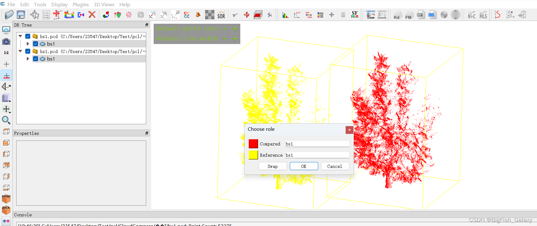Collapse the second bs1.pcd tree node

20,51
